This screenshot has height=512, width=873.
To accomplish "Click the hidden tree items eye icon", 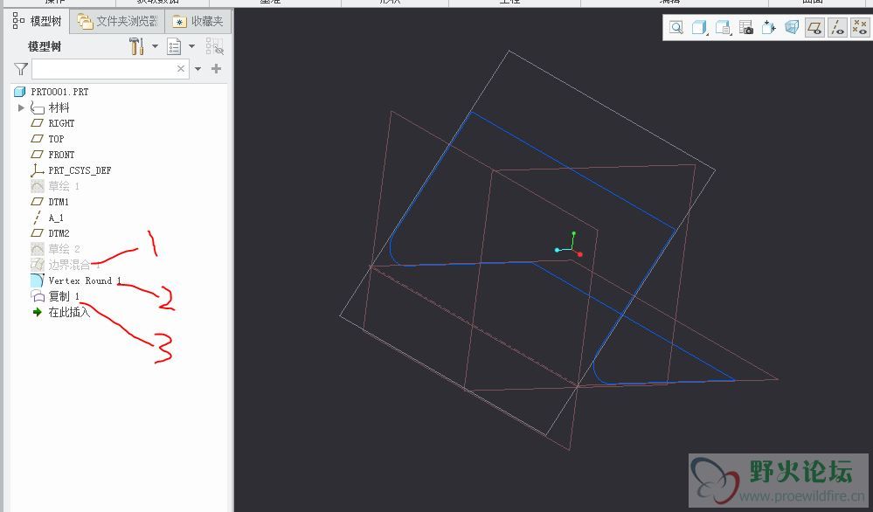I will pyautogui.click(x=214, y=46).
